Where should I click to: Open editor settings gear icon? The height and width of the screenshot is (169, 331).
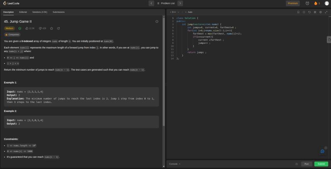(320, 12)
